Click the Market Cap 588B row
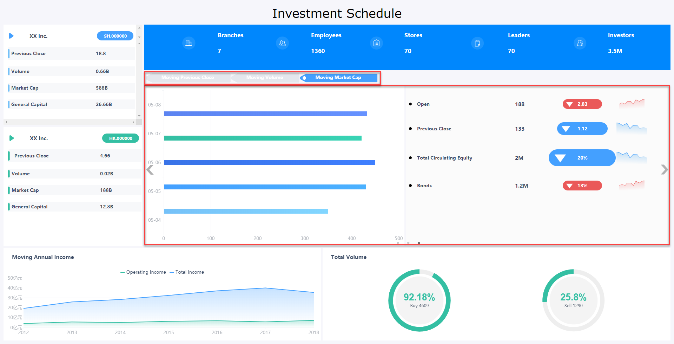The height and width of the screenshot is (344, 674). click(71, 88)
